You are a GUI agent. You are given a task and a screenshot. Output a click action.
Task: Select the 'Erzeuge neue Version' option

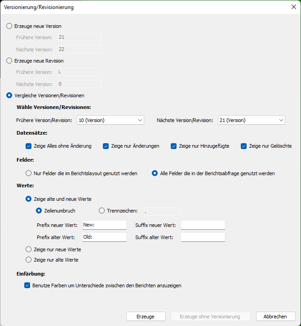(9, 26)
